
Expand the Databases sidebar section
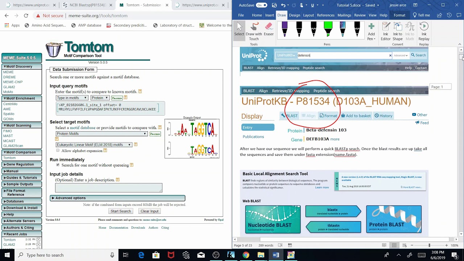[22, 201]
